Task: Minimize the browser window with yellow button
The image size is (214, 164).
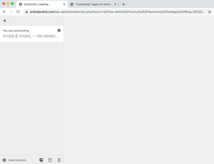Action: point(8,4)
